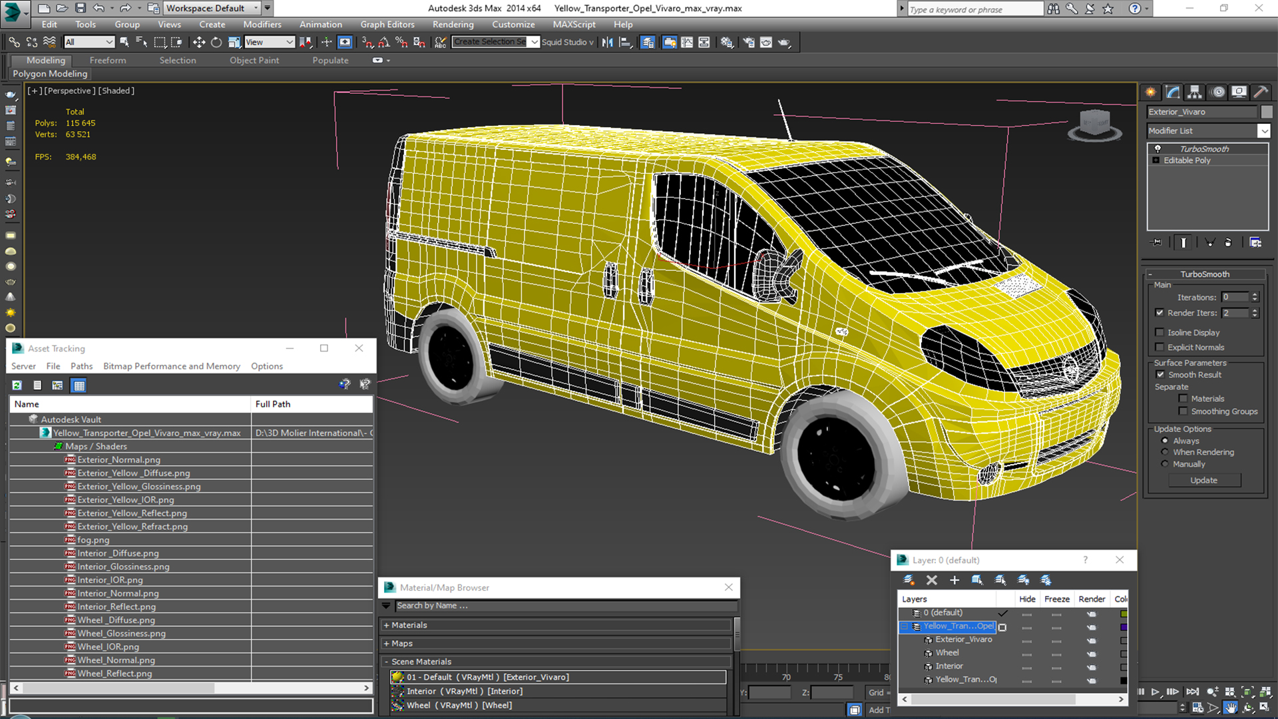1278x719 pixels.
Task: Click the Update button in TurboSmooth
Action: (1203, 480)
